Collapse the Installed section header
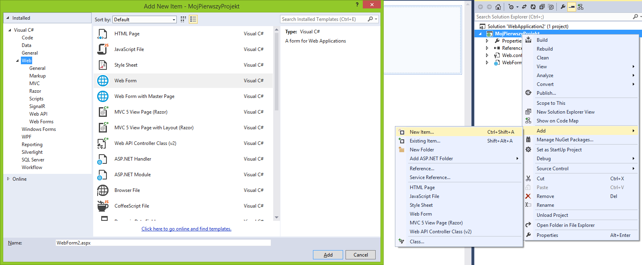642x265 pixels. 8,18
